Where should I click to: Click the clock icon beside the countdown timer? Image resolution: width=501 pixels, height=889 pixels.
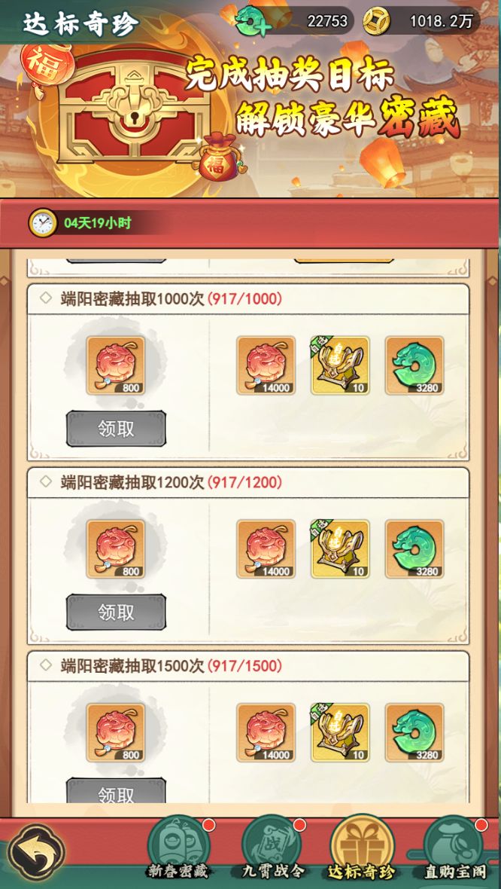(42, 223)
